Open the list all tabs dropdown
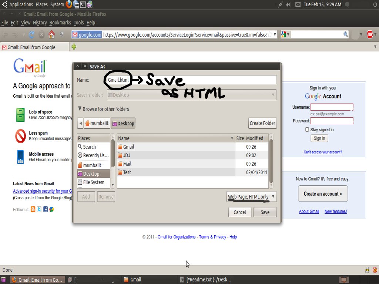 (375, 47)
